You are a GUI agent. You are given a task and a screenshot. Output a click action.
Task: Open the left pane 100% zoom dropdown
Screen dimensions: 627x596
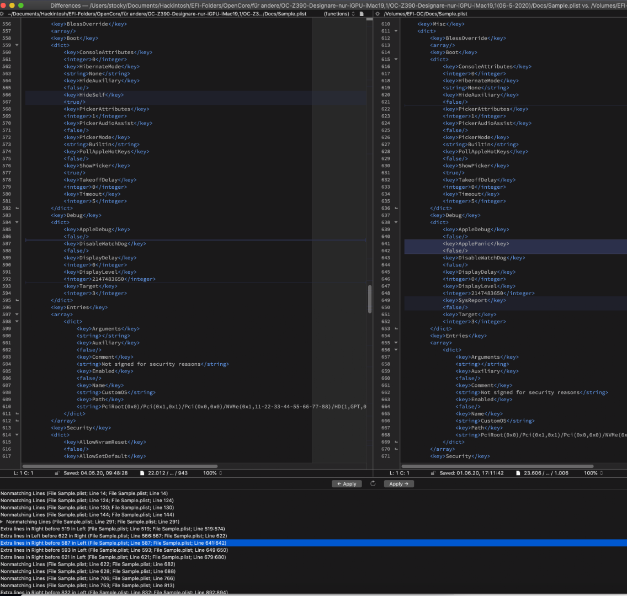tap(213, 473)
